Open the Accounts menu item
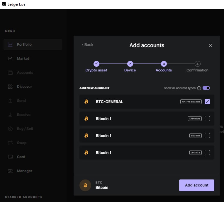This screenshot has height=202, width=224. pyautogui.click(x=33, y=73)
